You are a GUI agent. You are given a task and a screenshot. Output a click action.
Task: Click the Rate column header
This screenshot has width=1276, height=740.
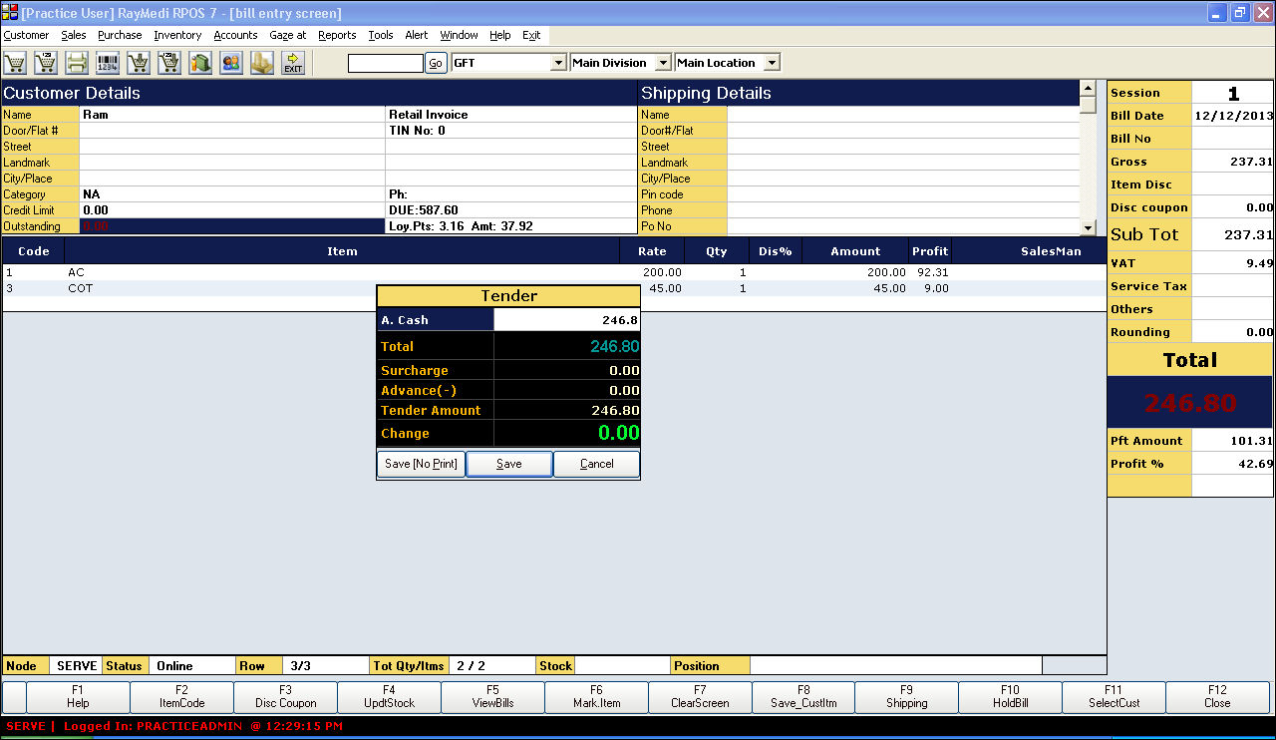(652, 251)
